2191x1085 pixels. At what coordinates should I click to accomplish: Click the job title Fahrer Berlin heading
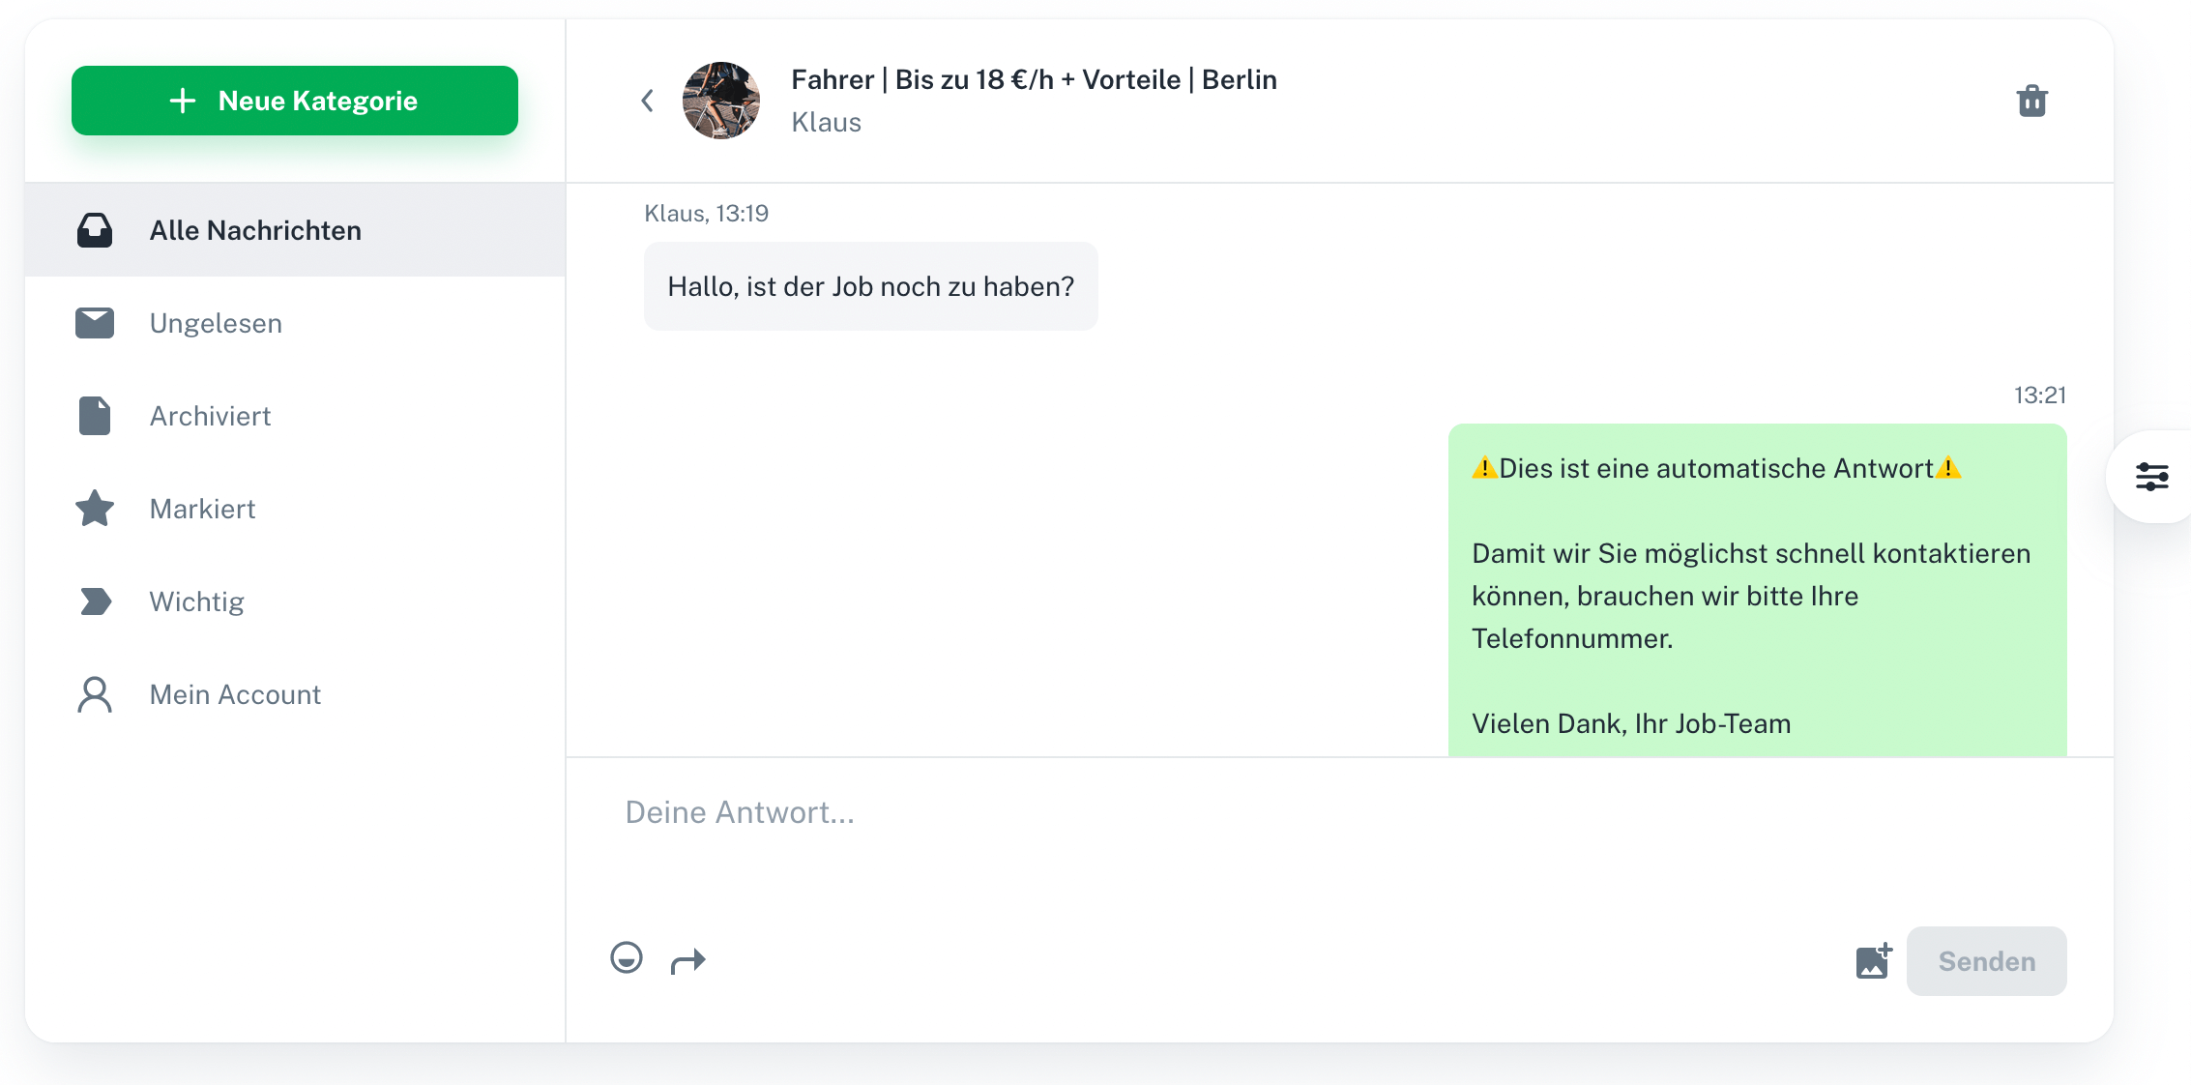point(1034,79)
